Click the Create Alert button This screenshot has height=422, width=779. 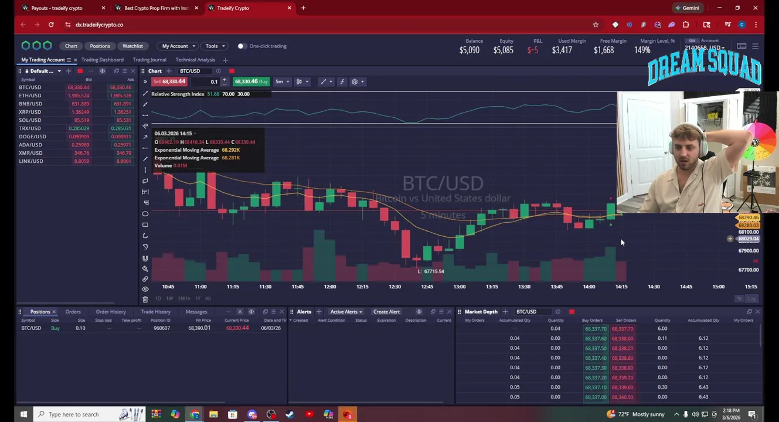(386, 312)
